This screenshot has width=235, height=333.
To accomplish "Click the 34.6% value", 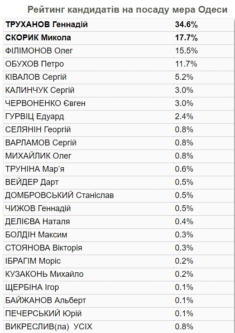I will point(186,24).
